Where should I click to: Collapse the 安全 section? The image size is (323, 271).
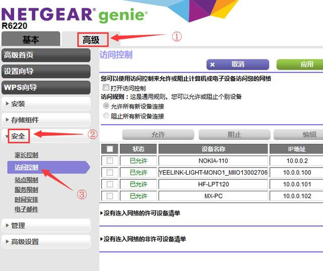coord(18,136)
